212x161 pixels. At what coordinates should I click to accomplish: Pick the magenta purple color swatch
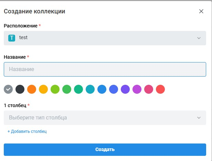click(x=137, y=89)
